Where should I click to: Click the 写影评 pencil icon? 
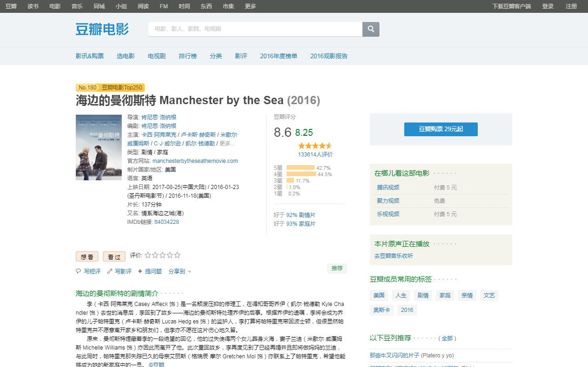tap(110, 271)
